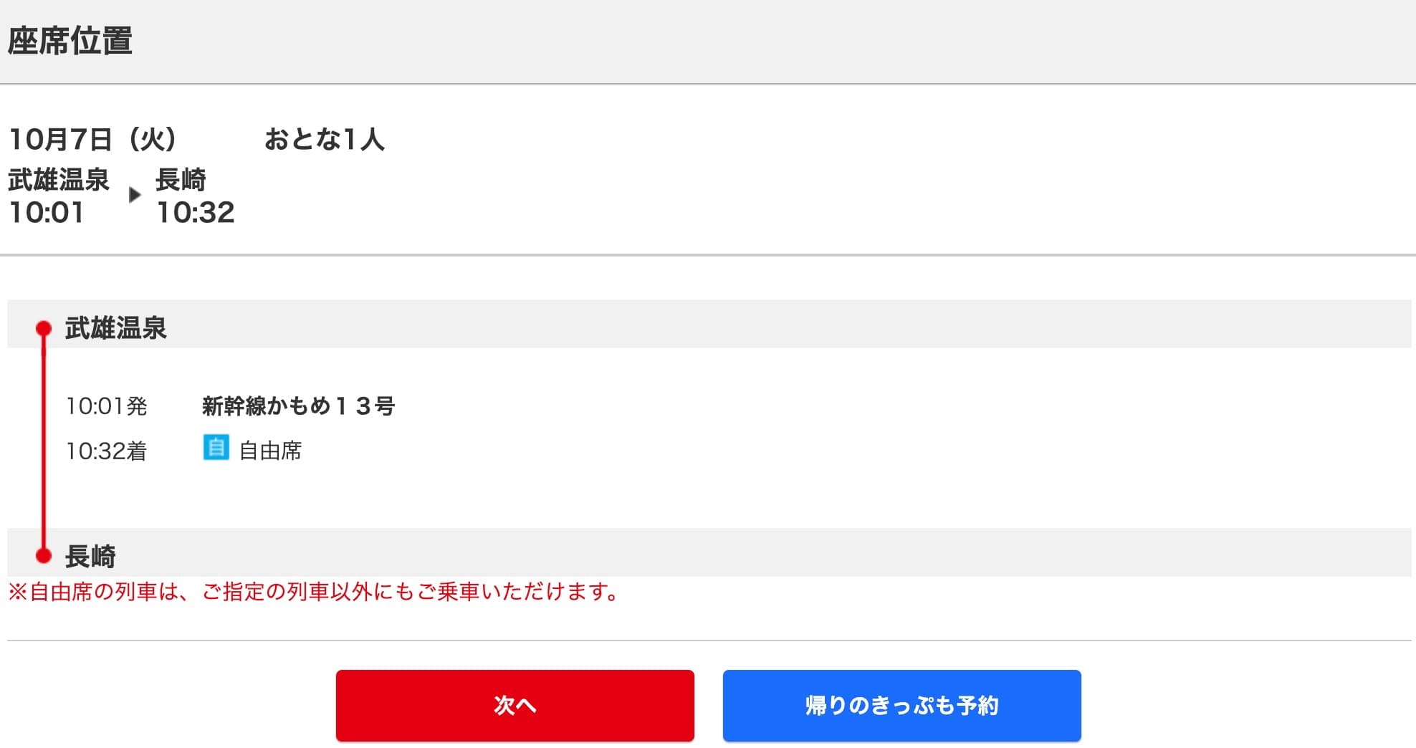This screenshot has height=748, width=1416.
Task: Click the red 次へ button
Action: click(x=515, y=705)
